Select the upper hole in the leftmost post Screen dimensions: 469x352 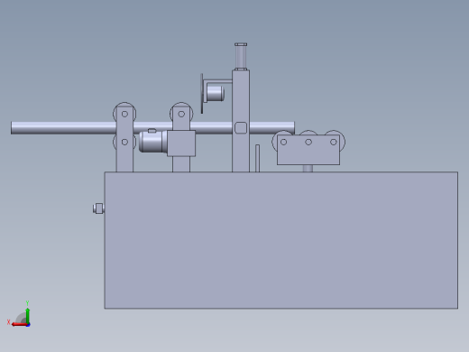124,114
